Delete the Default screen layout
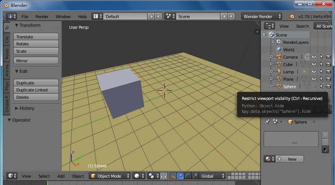This screenshot has height=185, width=335. 158,16
